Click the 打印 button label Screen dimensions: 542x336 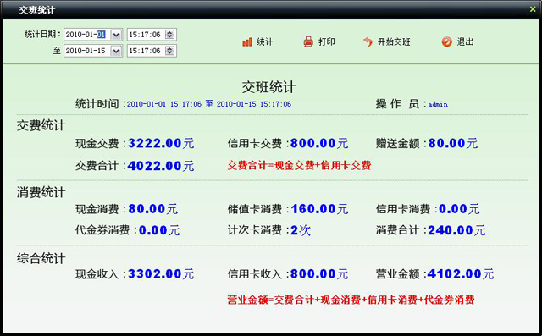tap(327, 42)
